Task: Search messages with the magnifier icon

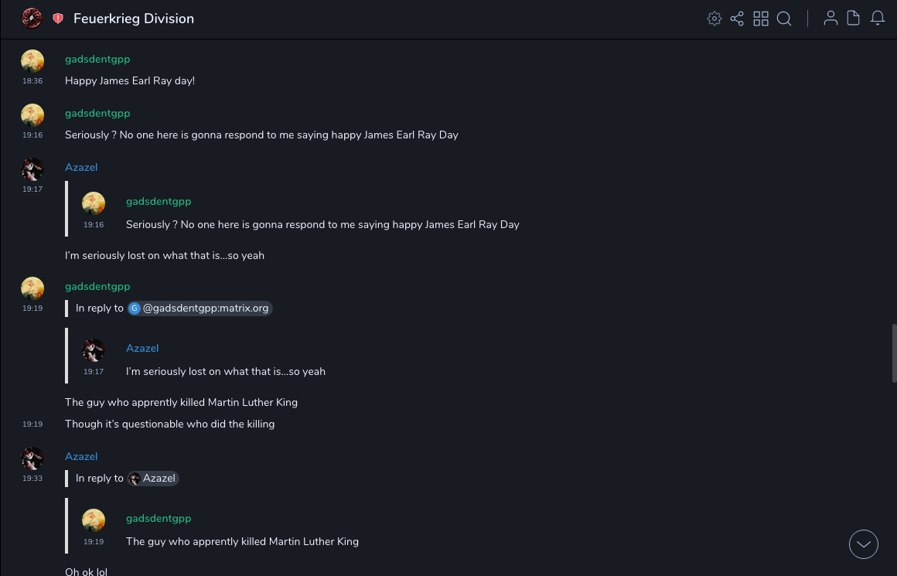Action: (x=784, y=19)
